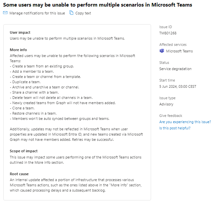The height and width of the screenshot is (205, 217).
Task: Open 'Are you experiencing this issue?' link
Action: point(185,122)
